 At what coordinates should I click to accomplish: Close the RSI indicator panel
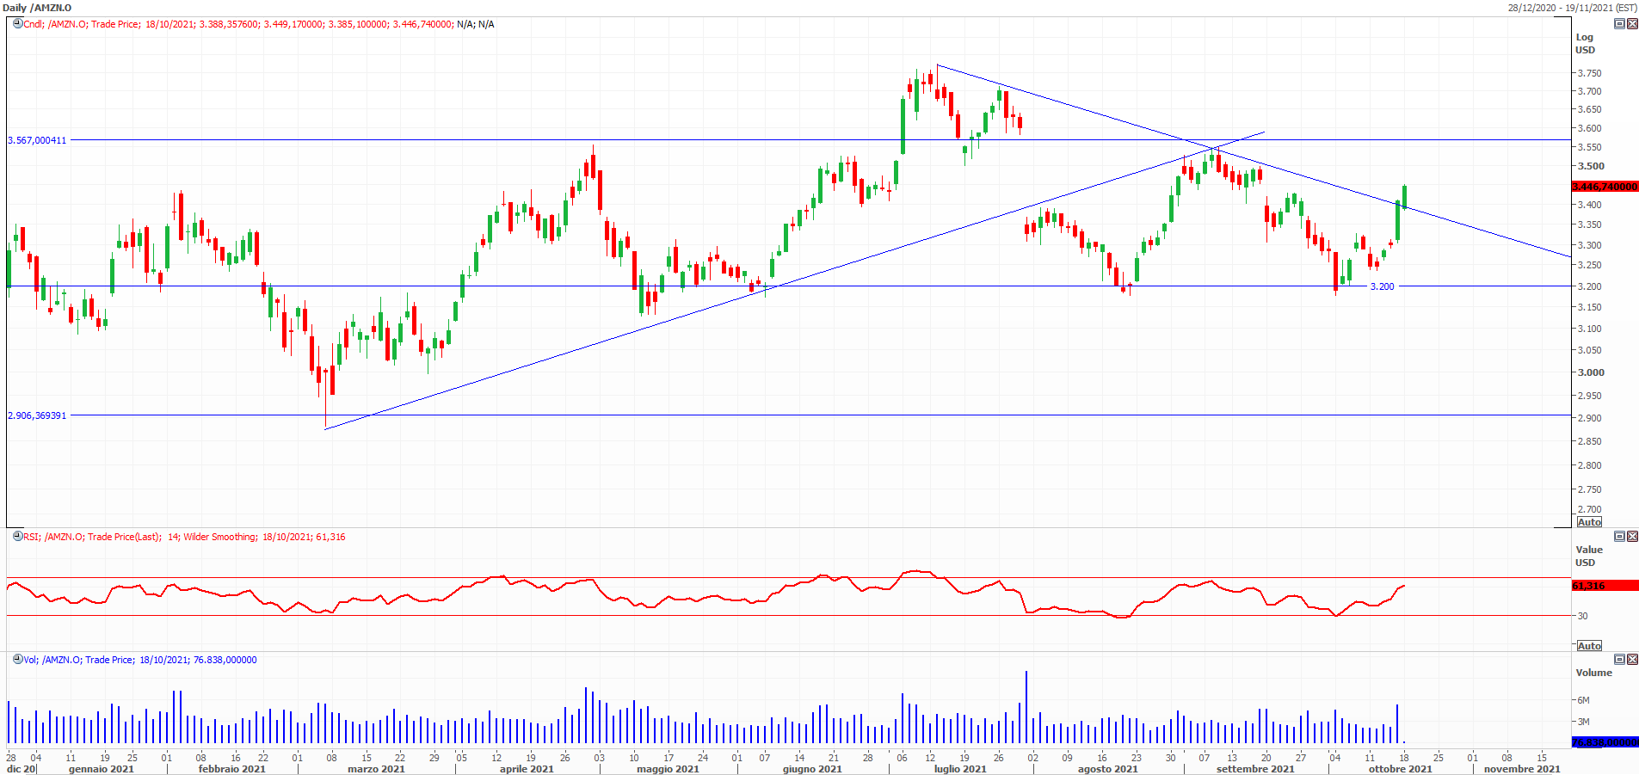(x=1631, y=536)
